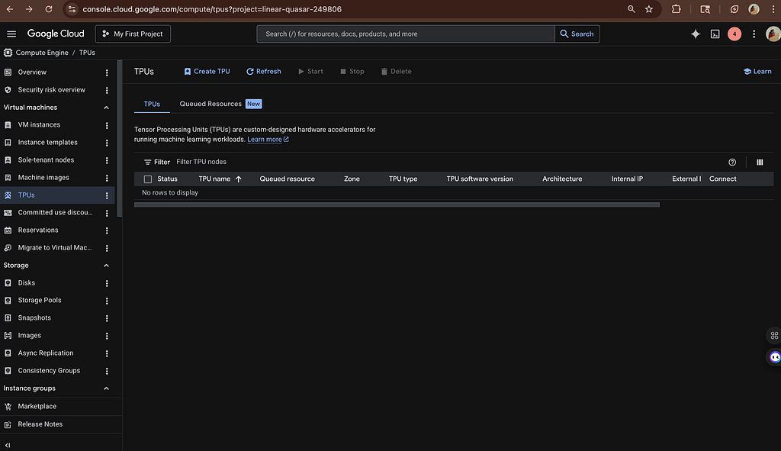Open more options for Snapshots item
The width and height of the screenshot is (781, 451).
pyautogui.click(x=107, y=318)
